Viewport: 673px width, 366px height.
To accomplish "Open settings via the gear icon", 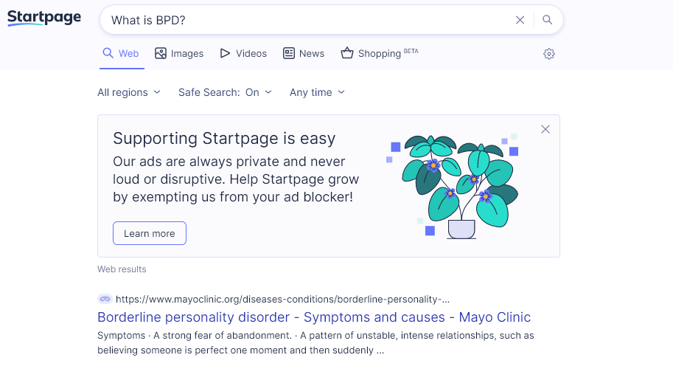I will 549,54.
